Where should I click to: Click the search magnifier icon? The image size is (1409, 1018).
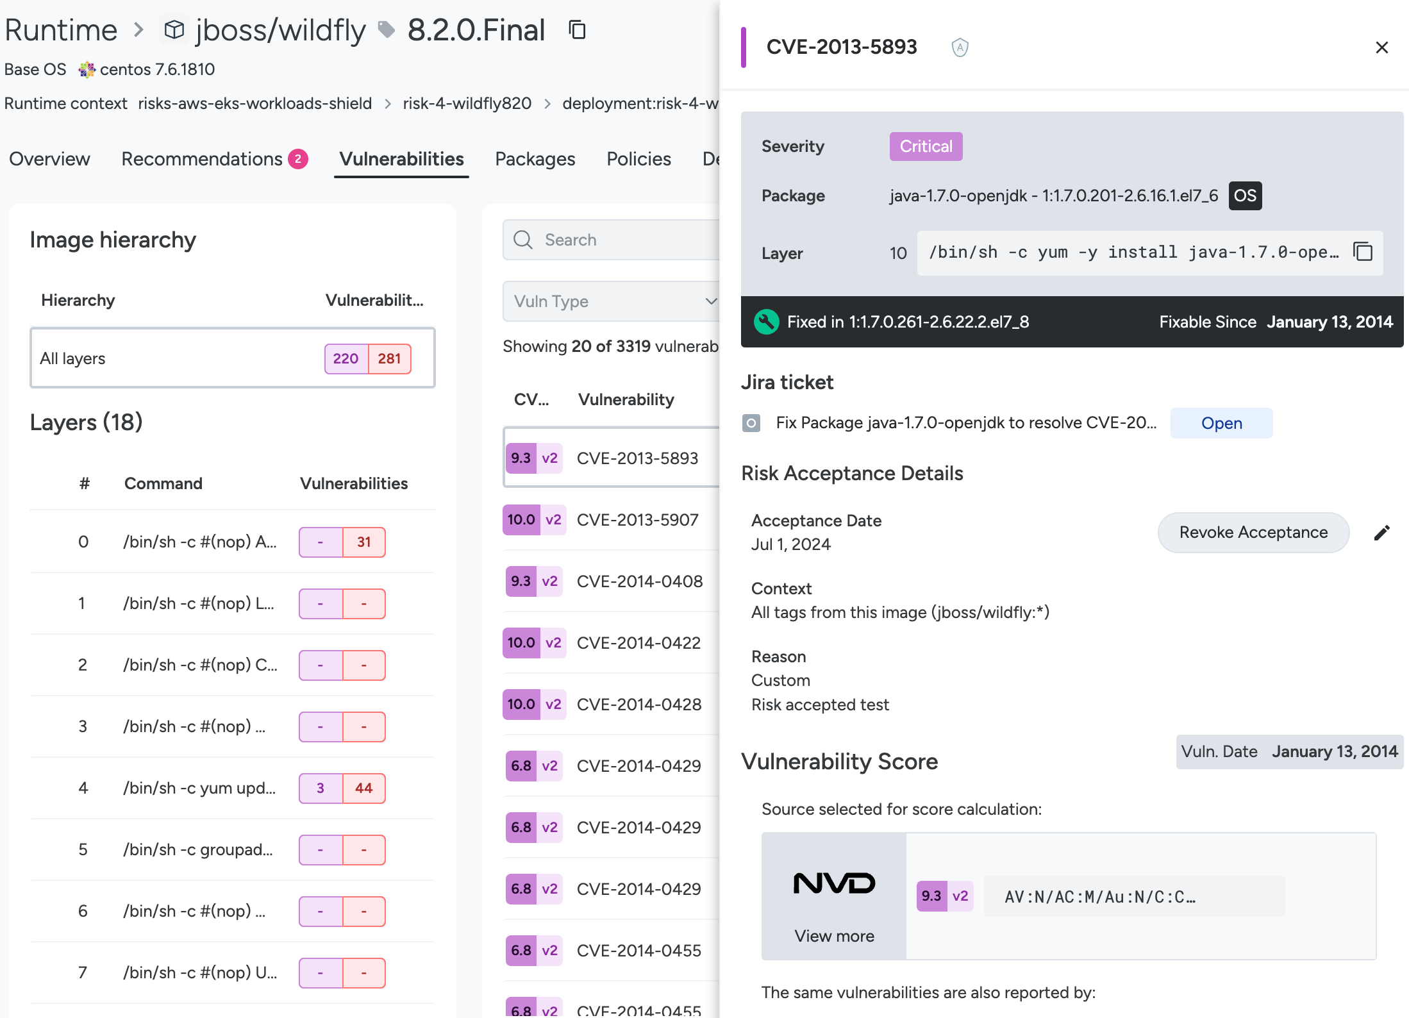(x=523, y=240)
